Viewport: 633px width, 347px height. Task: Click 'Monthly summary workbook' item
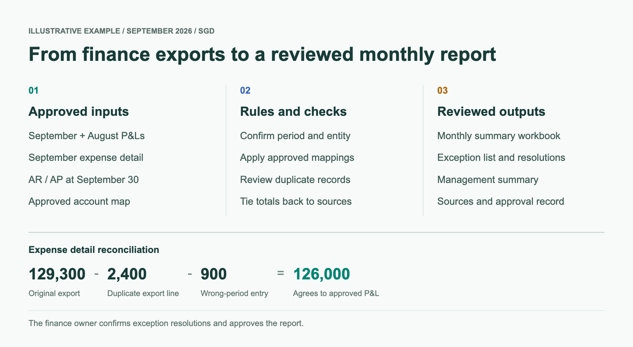point(498,136)
